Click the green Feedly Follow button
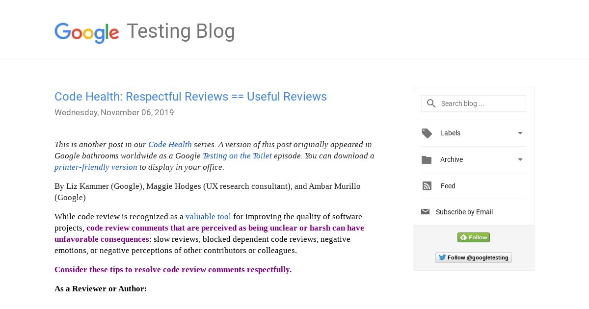Image resolution: width=589 pixels, height=309 pixels. 474,237
